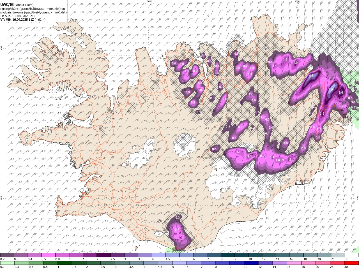Pick the gray-green 3 rain legend swatch
359x269 pixels.
pos(122,263)
